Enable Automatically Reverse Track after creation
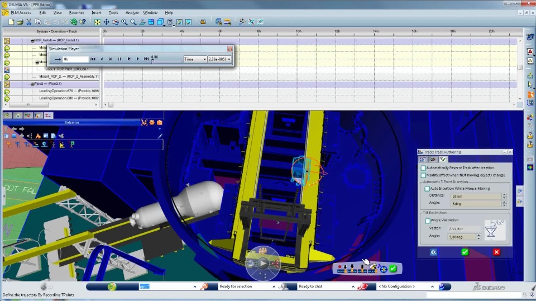The image size is (536, 301). point(423,168)
